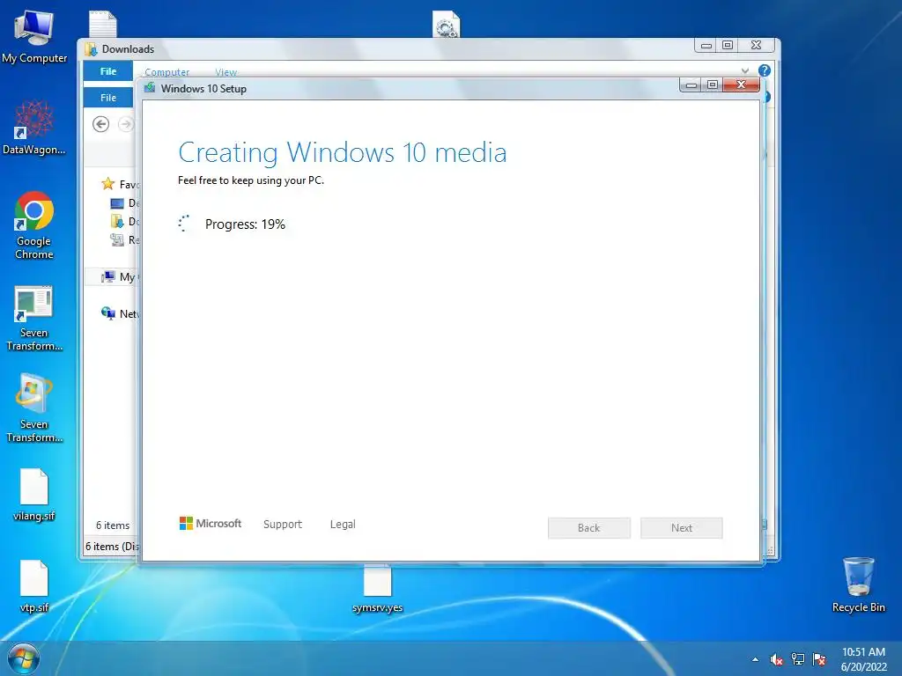Select Favorites in the Downloads navigation pane
Image resolution: width=902 pixels, height=676 pixels.
[120, 184]
